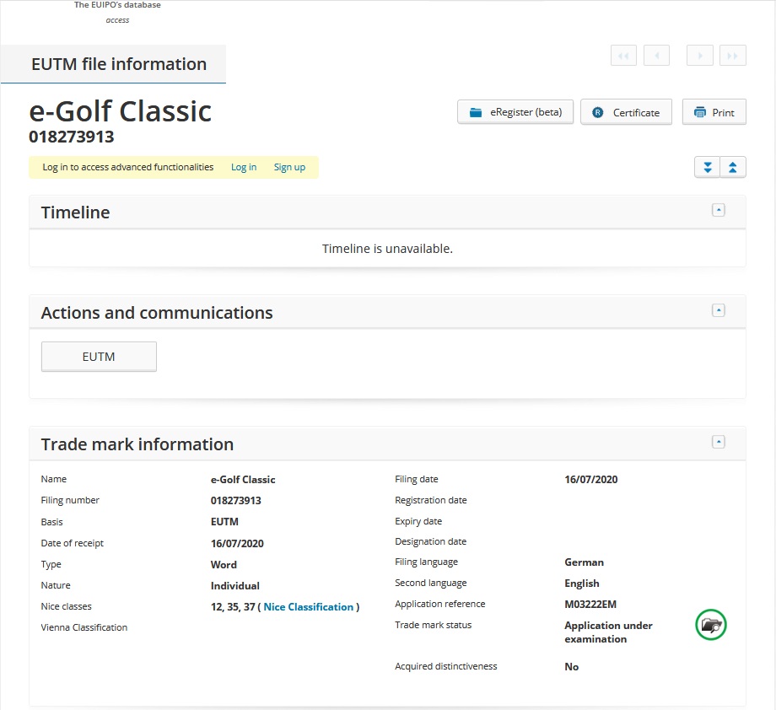Collapse the Trade mark information section
The image size is (776, 710).
point(719,442)
